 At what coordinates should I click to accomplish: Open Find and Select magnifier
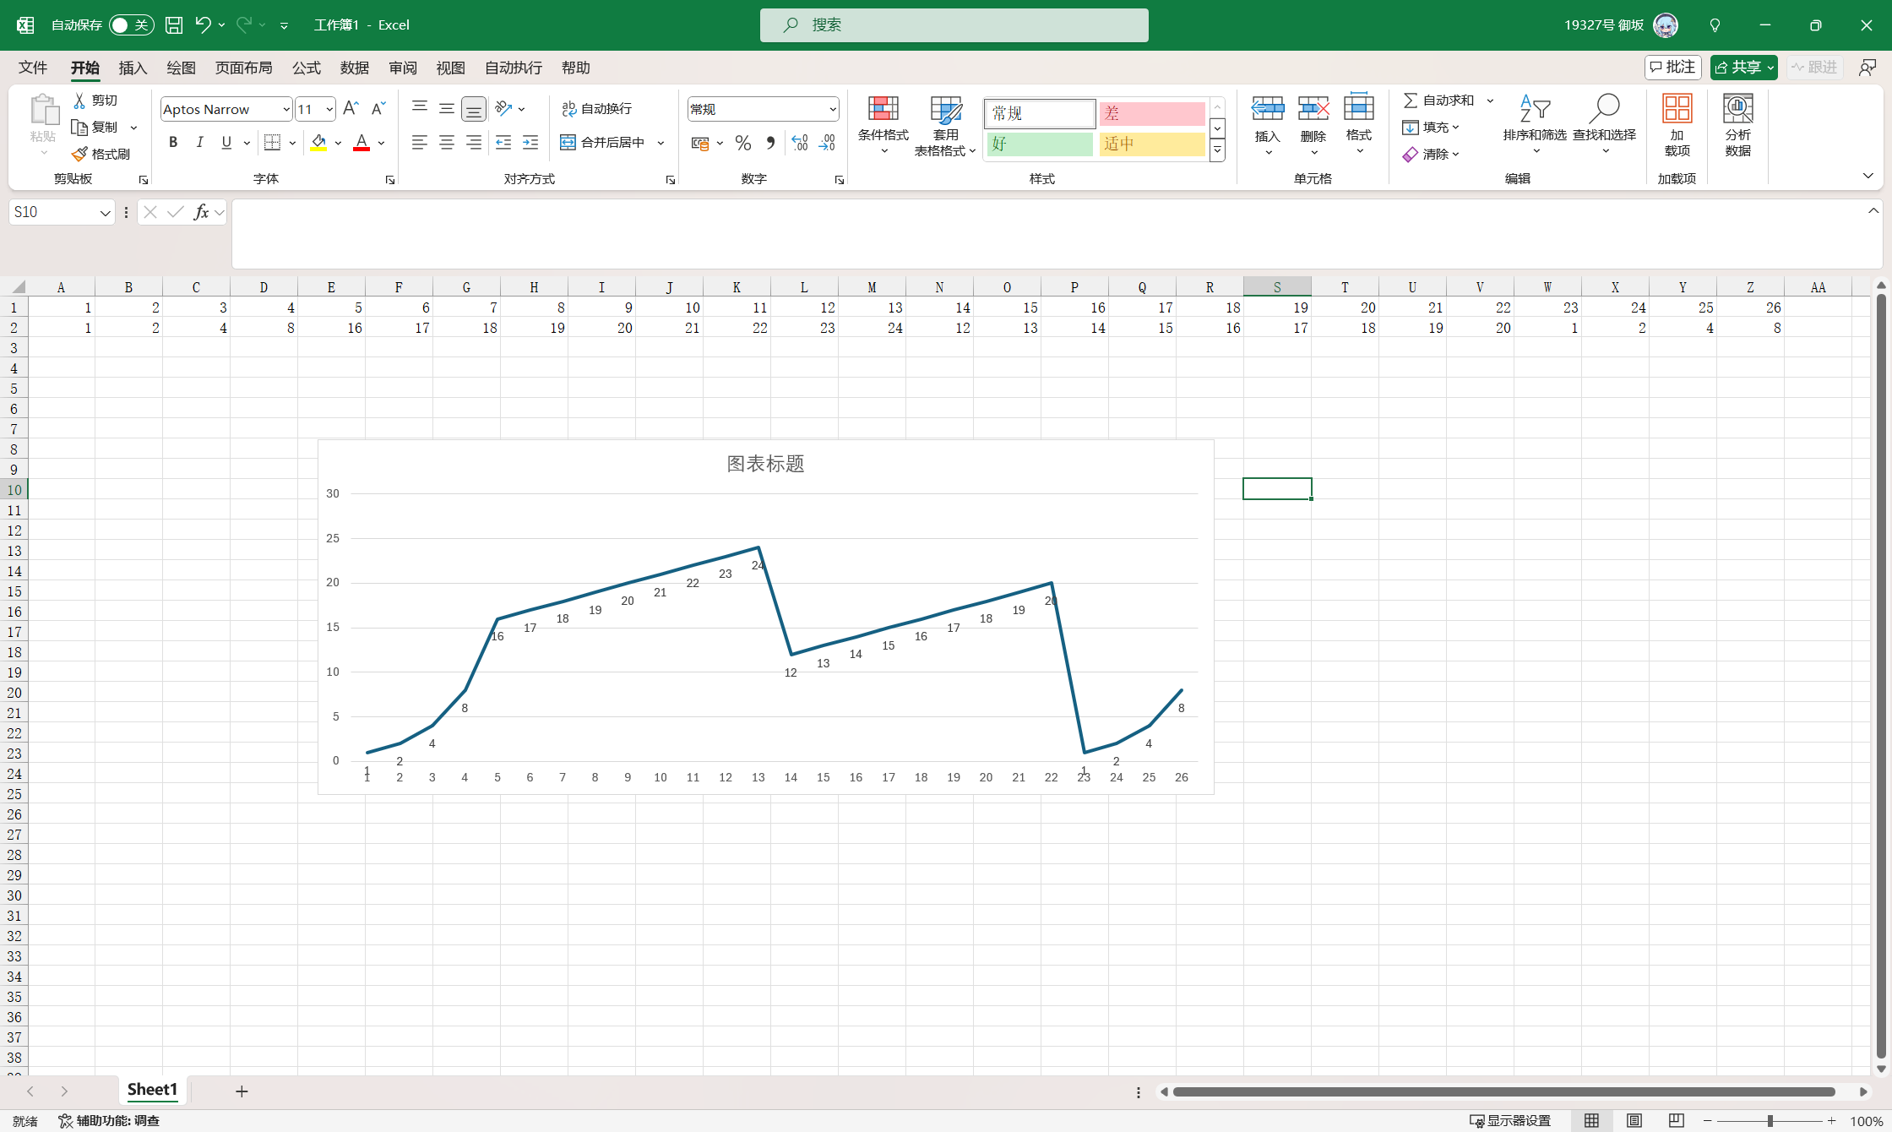pos(1605,125)
